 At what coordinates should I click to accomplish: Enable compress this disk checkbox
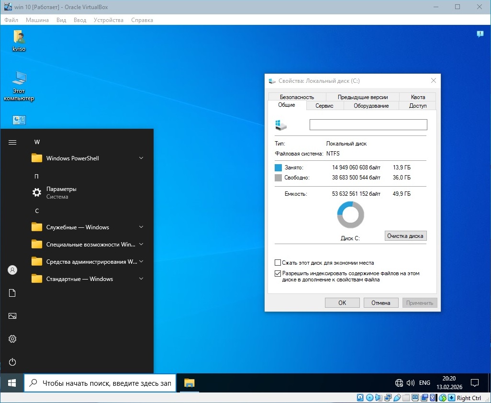coord(278,263)
